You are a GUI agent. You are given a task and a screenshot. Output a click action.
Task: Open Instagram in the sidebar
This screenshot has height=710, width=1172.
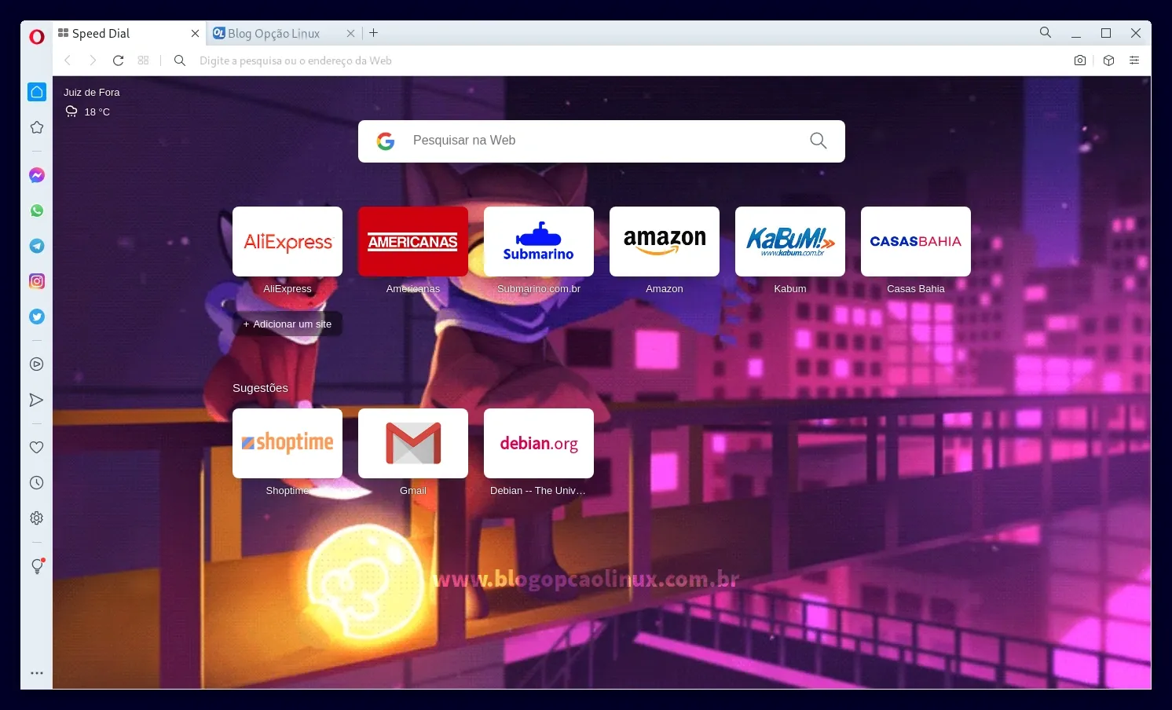click(x=37, y=281)
